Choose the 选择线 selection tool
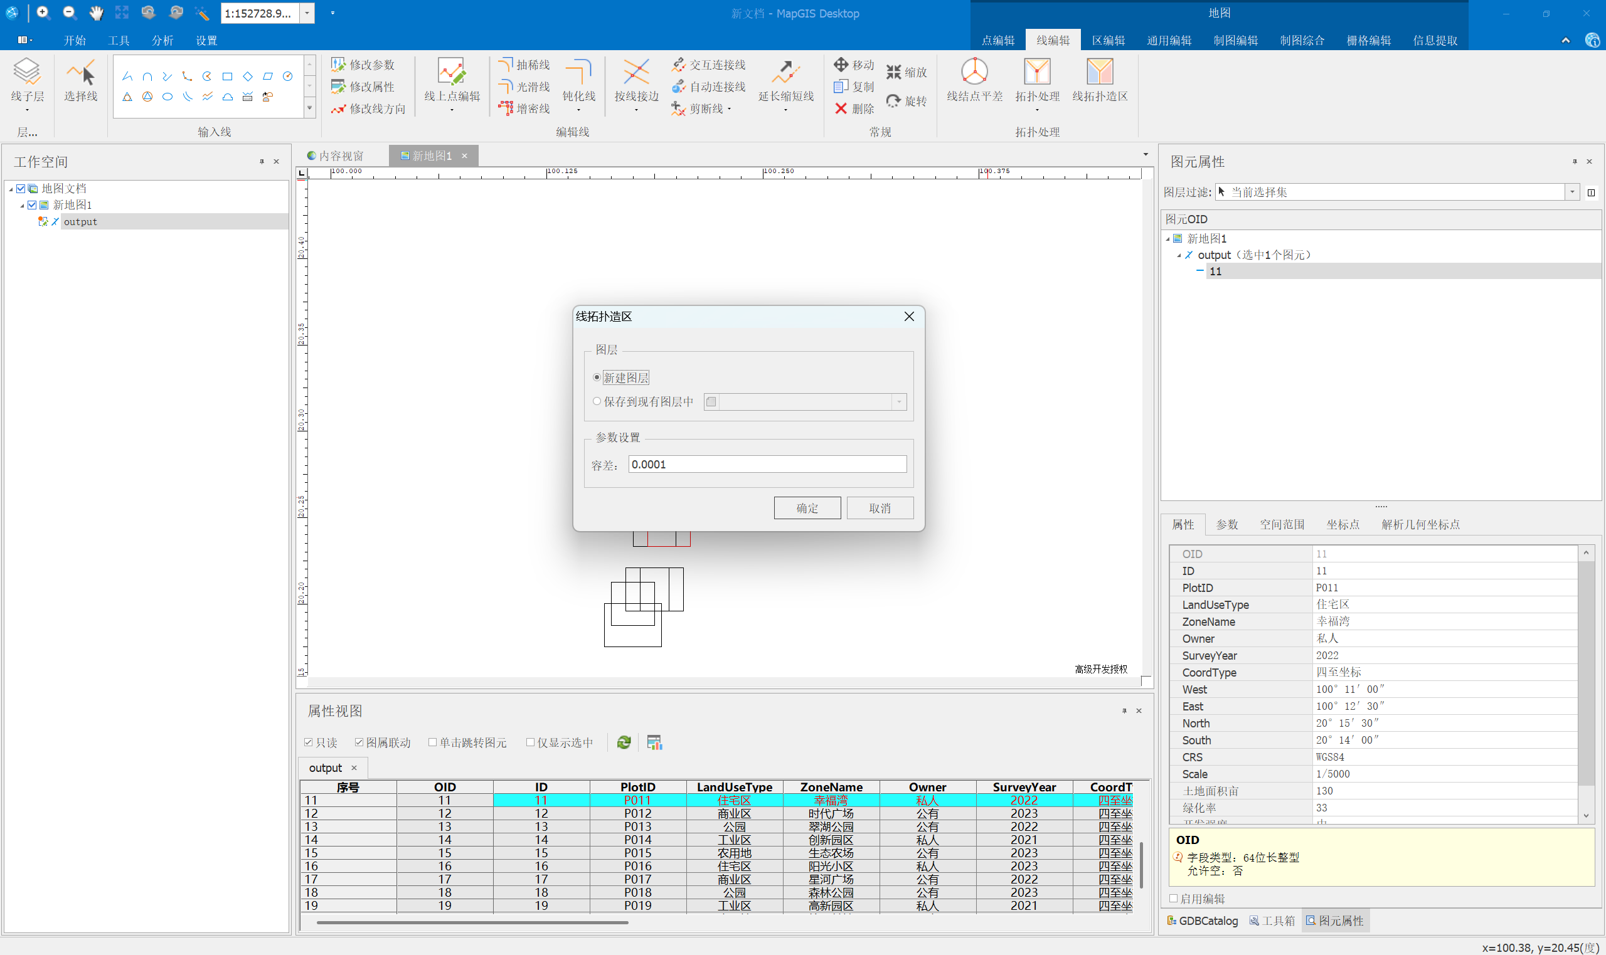 80,73
